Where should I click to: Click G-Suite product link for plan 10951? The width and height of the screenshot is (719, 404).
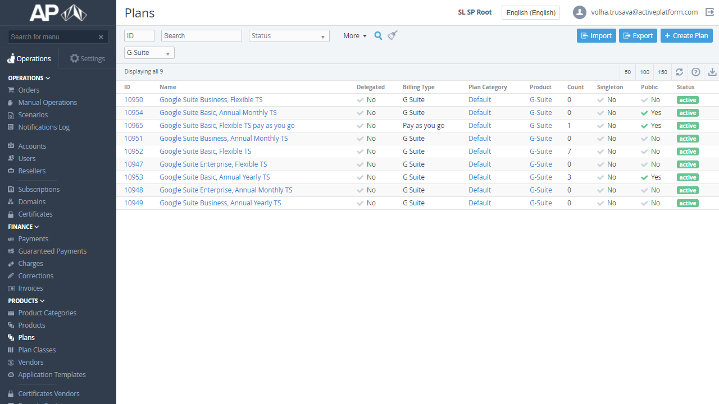[x=541, y=139]
